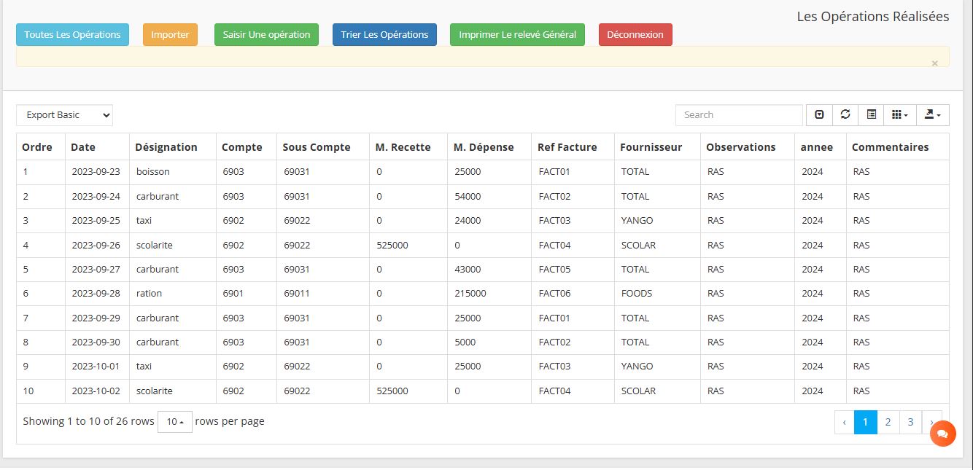
Task: Go to previous page arrow
Action: click(845, 422)
